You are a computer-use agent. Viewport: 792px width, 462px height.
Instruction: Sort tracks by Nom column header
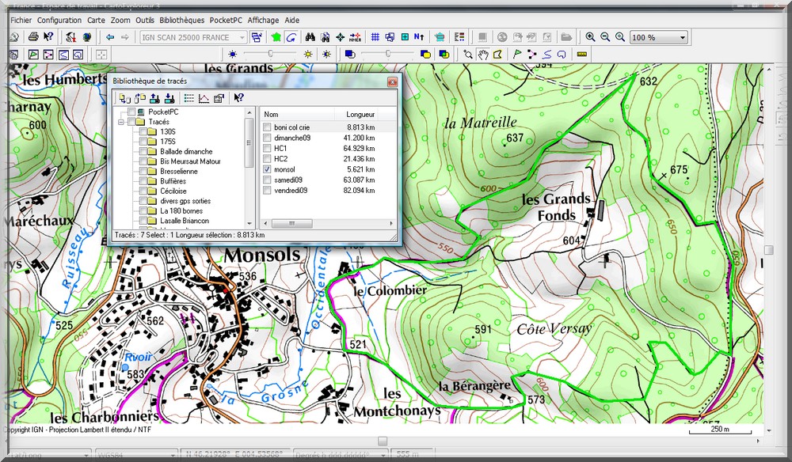(x=298, y=115)
